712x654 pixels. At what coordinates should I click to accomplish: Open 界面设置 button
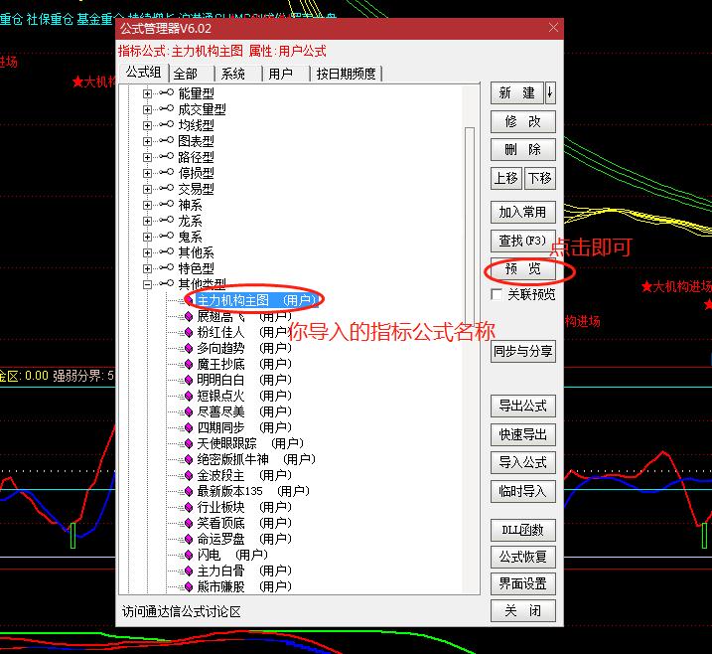(x=523, y=583)
